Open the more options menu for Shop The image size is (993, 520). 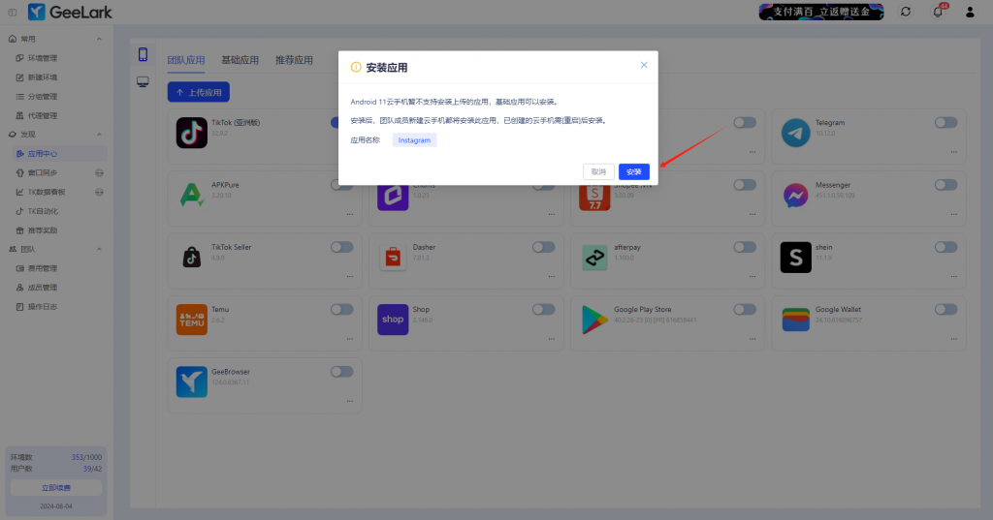point(549,337)
